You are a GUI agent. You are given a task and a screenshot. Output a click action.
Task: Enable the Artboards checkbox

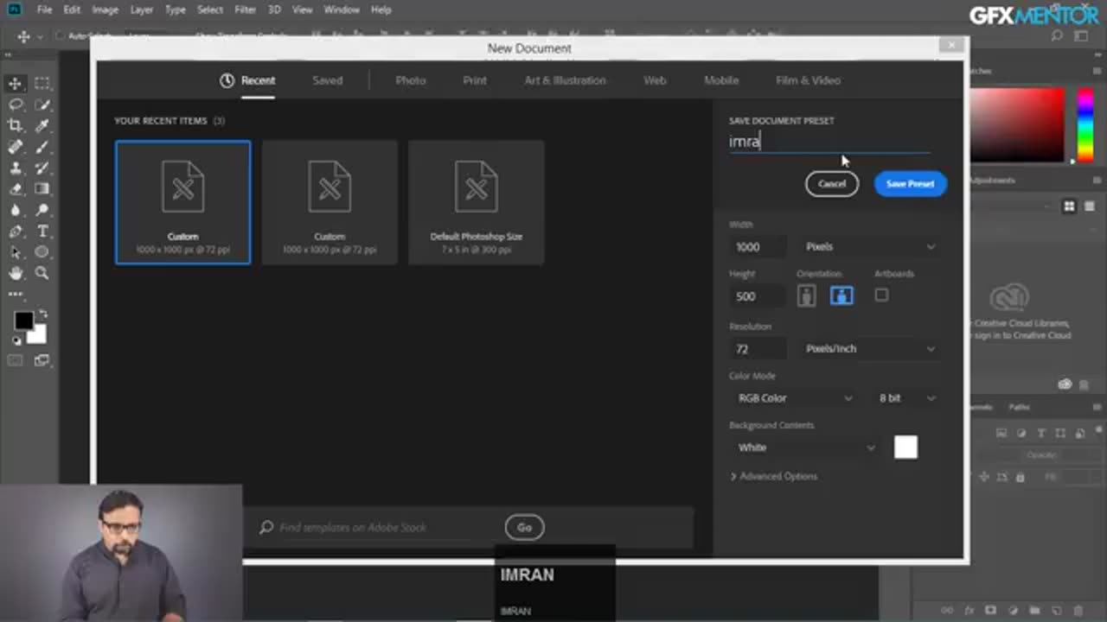click(x=881, y=295)
